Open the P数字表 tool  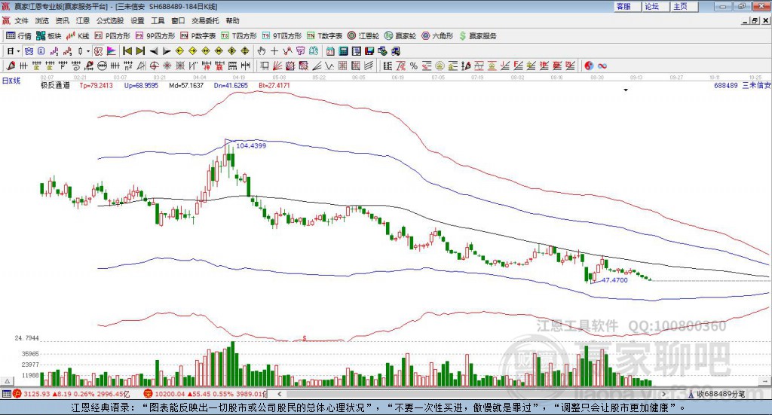[198, 36]
